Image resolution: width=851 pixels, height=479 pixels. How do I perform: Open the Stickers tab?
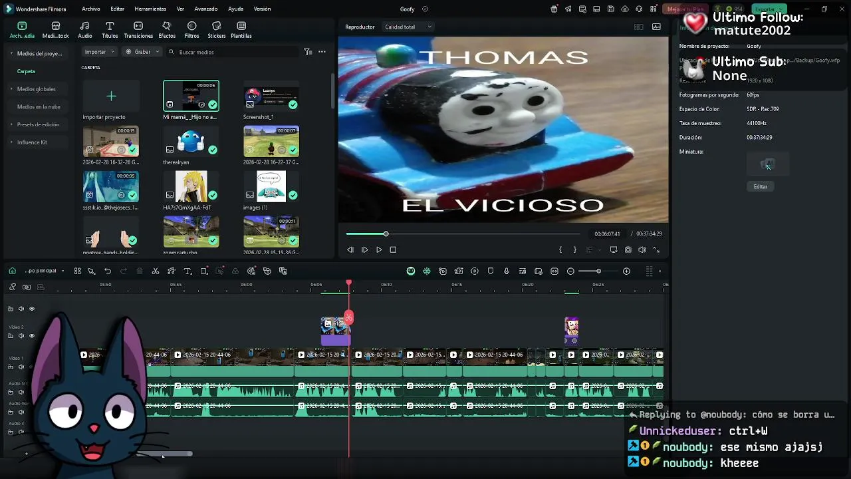tap(216, 30)
